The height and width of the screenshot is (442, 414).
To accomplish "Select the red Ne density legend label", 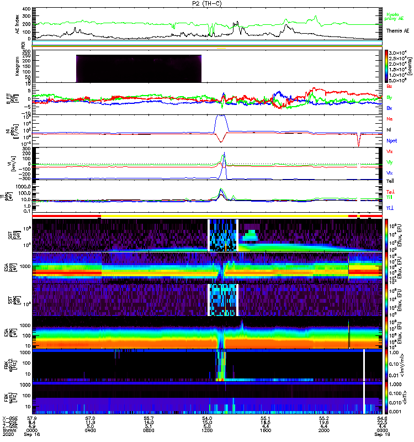I will [x=390, y=119].
